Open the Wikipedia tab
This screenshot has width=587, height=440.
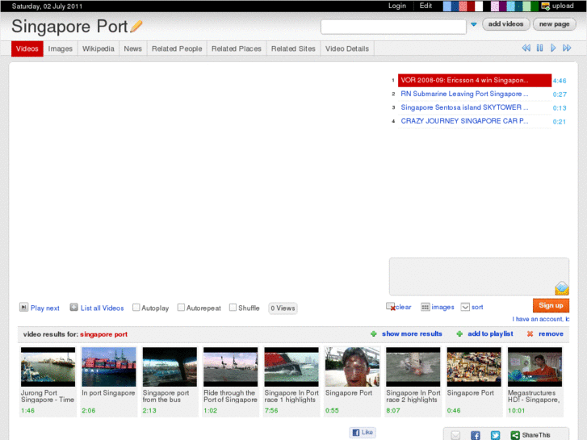98,48
